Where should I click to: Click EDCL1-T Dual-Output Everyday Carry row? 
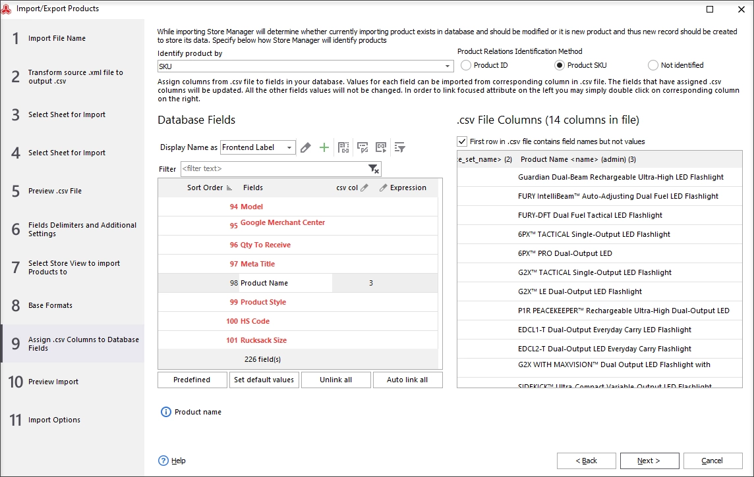click(x=600, y=330)
